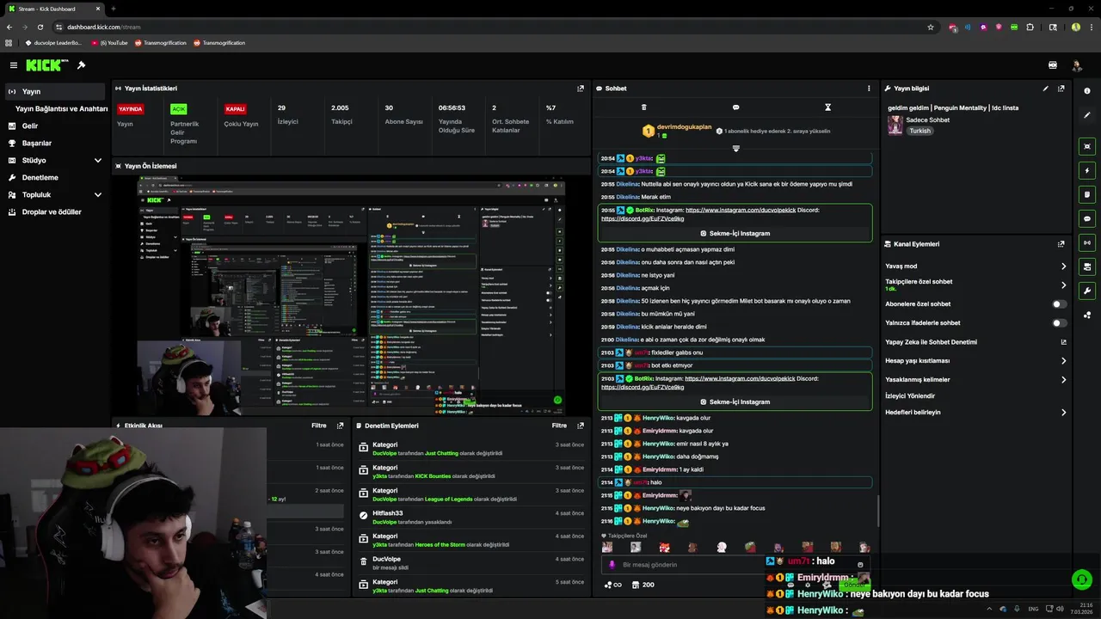
Task: Open the Sohbet three-dot options menu
Action: point(869,89)
